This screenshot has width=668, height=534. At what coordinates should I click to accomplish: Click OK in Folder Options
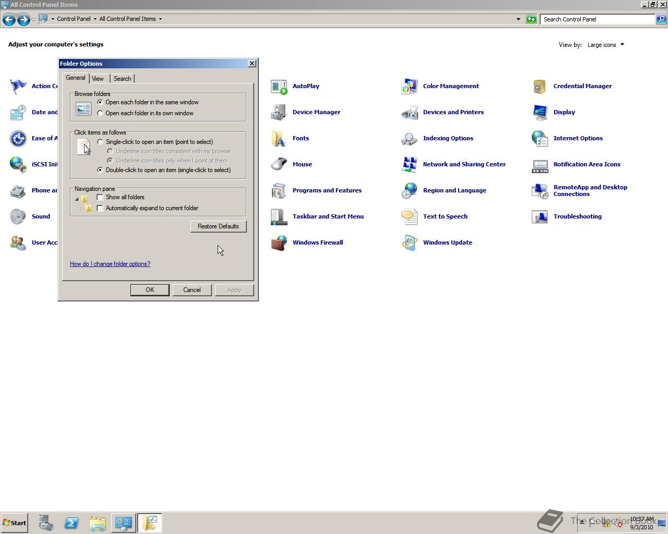(x=150, y=290)
